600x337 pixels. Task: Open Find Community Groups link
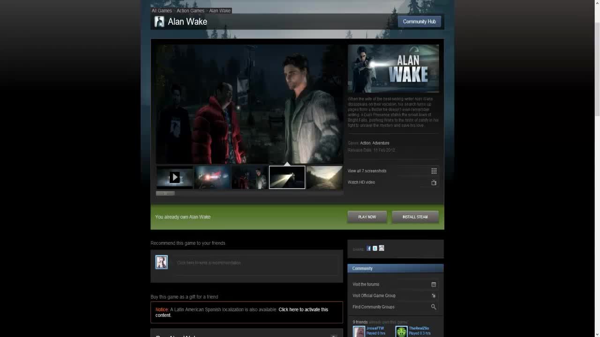(x=374, y=307)
